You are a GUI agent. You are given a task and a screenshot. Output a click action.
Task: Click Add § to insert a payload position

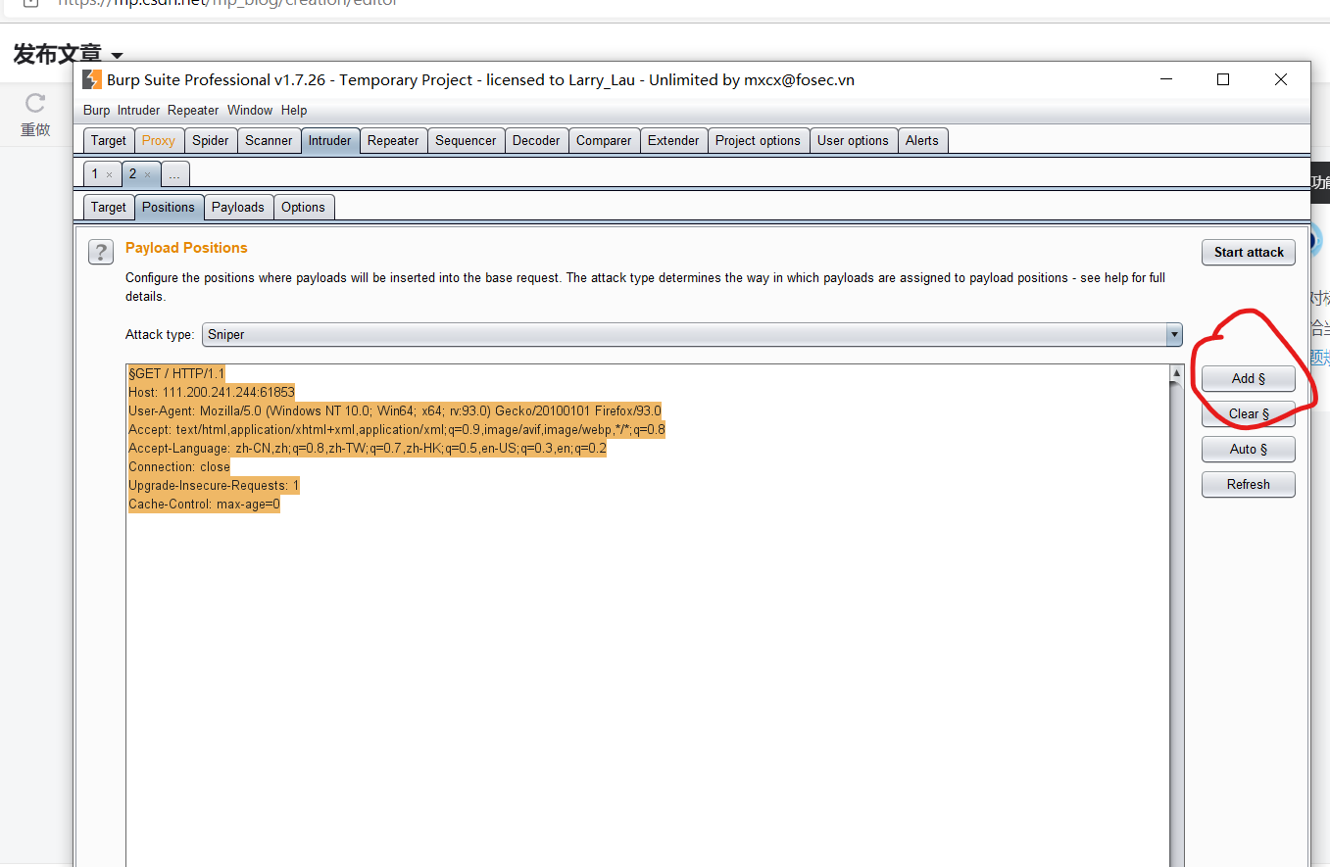click(x=1248, y=378)
